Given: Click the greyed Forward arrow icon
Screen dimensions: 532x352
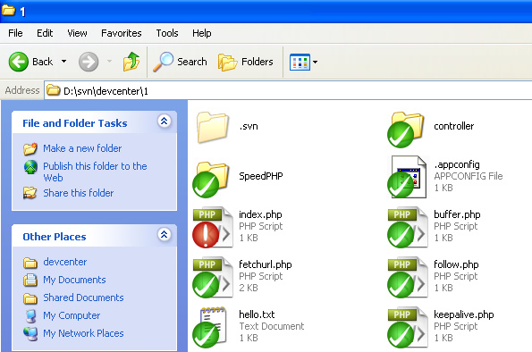Looking at the screenshot, I should [89, 62].
